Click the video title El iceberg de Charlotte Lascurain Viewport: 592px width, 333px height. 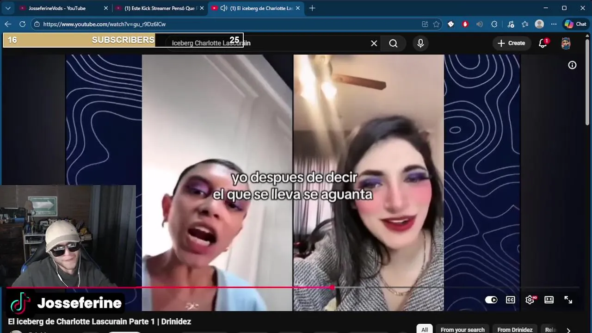(99, 321)
